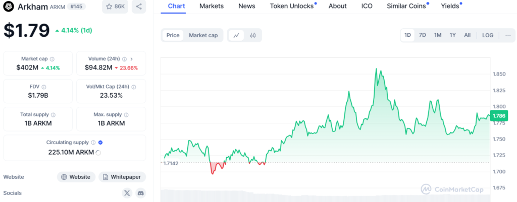Set chart range to 1D
This screenshot has height=202, width=517.
point(408,35)
